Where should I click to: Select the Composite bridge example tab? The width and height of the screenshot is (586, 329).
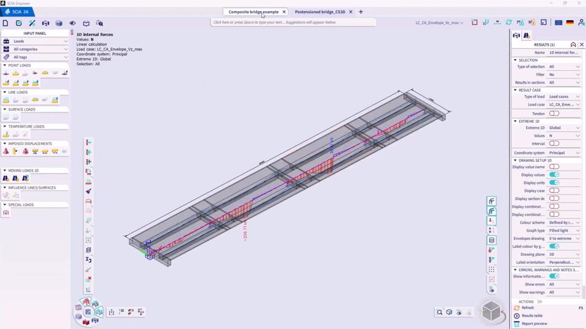253,12
